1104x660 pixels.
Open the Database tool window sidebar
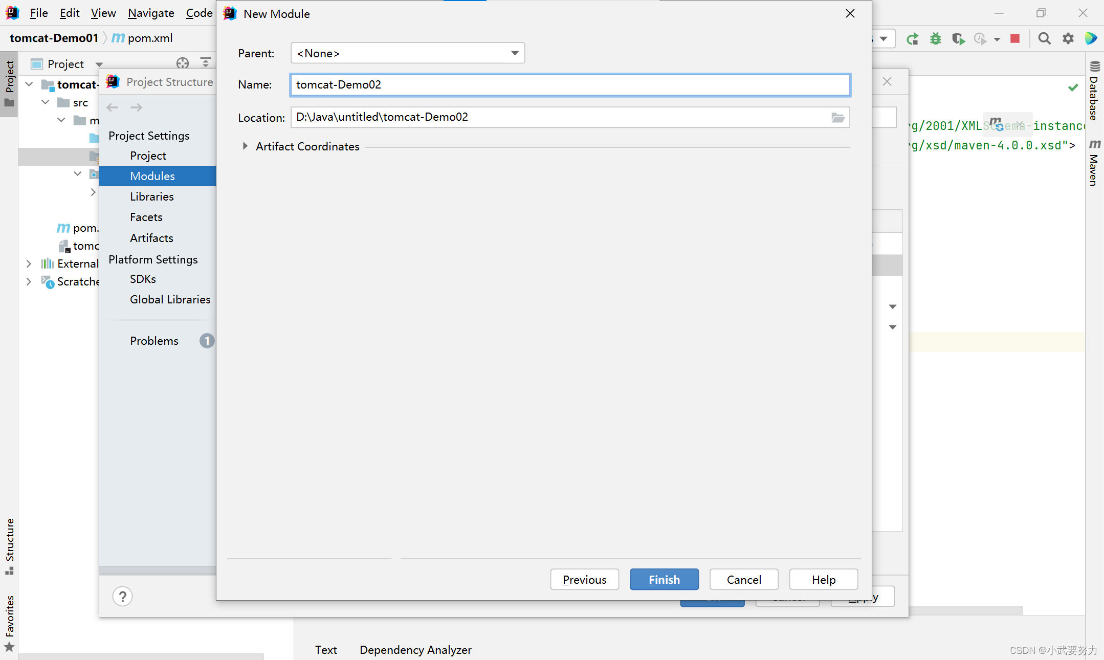1094,91
